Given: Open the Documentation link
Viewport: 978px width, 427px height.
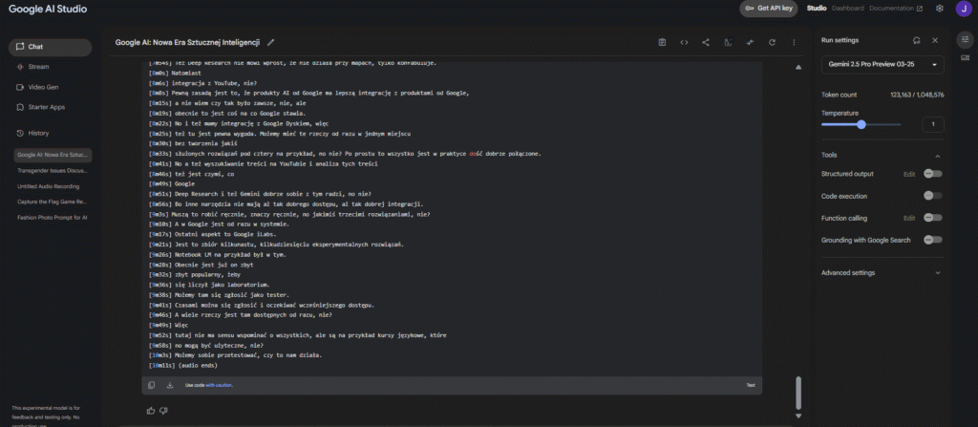Looking at the screenshot, I should point(896,8).
